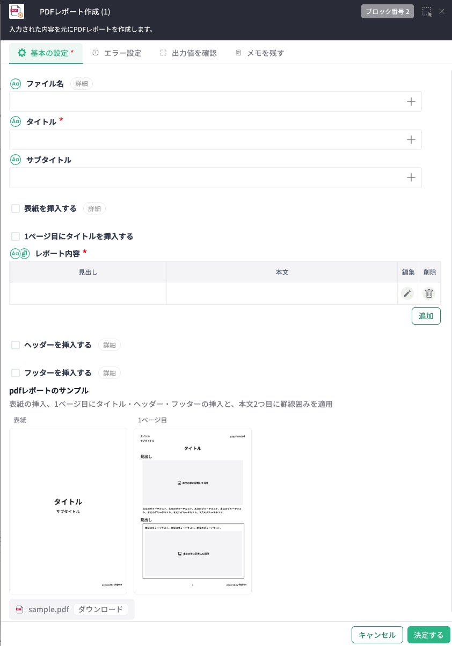Click the plus icon in ファイル名 field
The image size is (452, 646).
(411, 102)
